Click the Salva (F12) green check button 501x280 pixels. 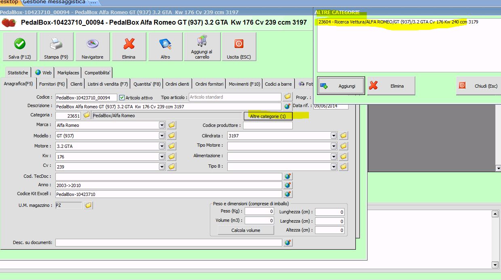(20, 46)
